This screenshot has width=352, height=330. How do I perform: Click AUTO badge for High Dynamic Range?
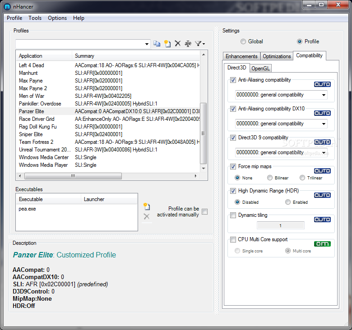322,195
